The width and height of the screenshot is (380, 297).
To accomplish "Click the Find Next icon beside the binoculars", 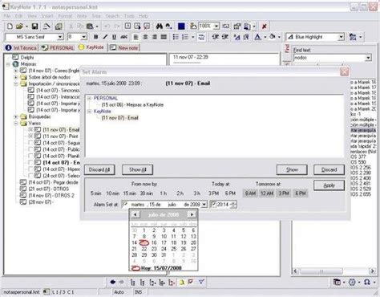I will tap(169, 26).
